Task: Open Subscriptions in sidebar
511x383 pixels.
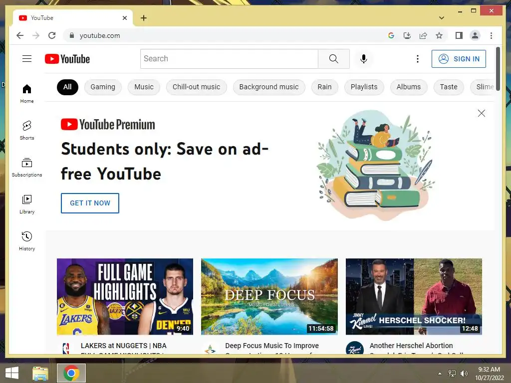Action: [27, 168]
